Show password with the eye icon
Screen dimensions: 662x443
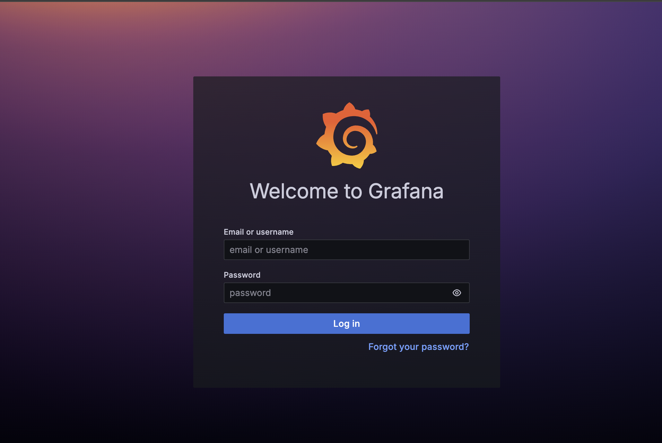click(457, 293)
